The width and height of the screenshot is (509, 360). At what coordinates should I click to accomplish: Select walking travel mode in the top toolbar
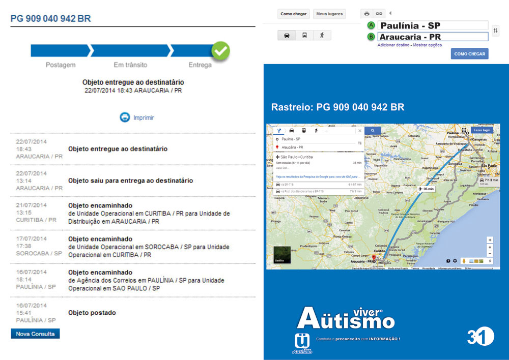322,36
